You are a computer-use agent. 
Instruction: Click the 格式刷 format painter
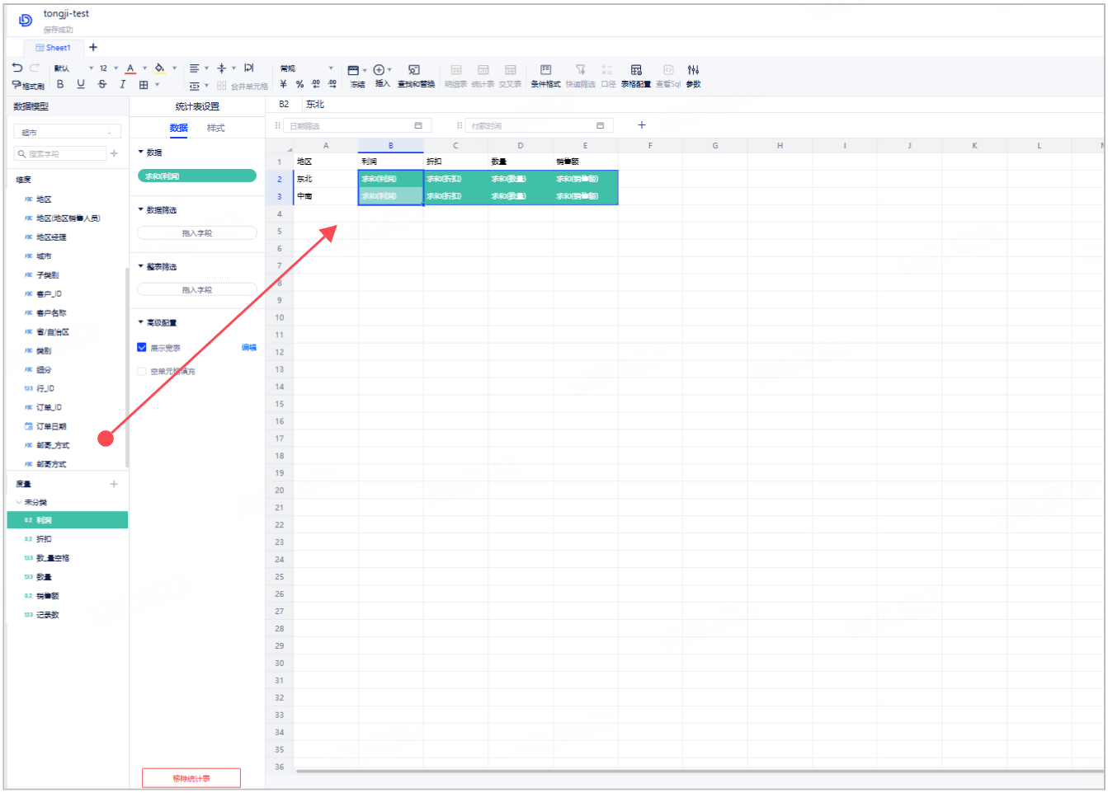[x=28, y=85]
